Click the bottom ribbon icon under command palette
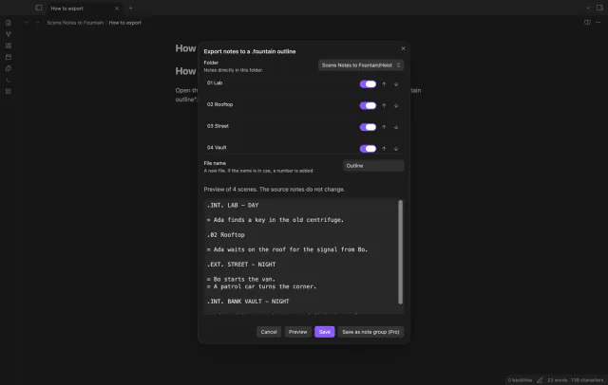Image resolution: width=608 pixels, height=385 pixels. pos(9,91)
